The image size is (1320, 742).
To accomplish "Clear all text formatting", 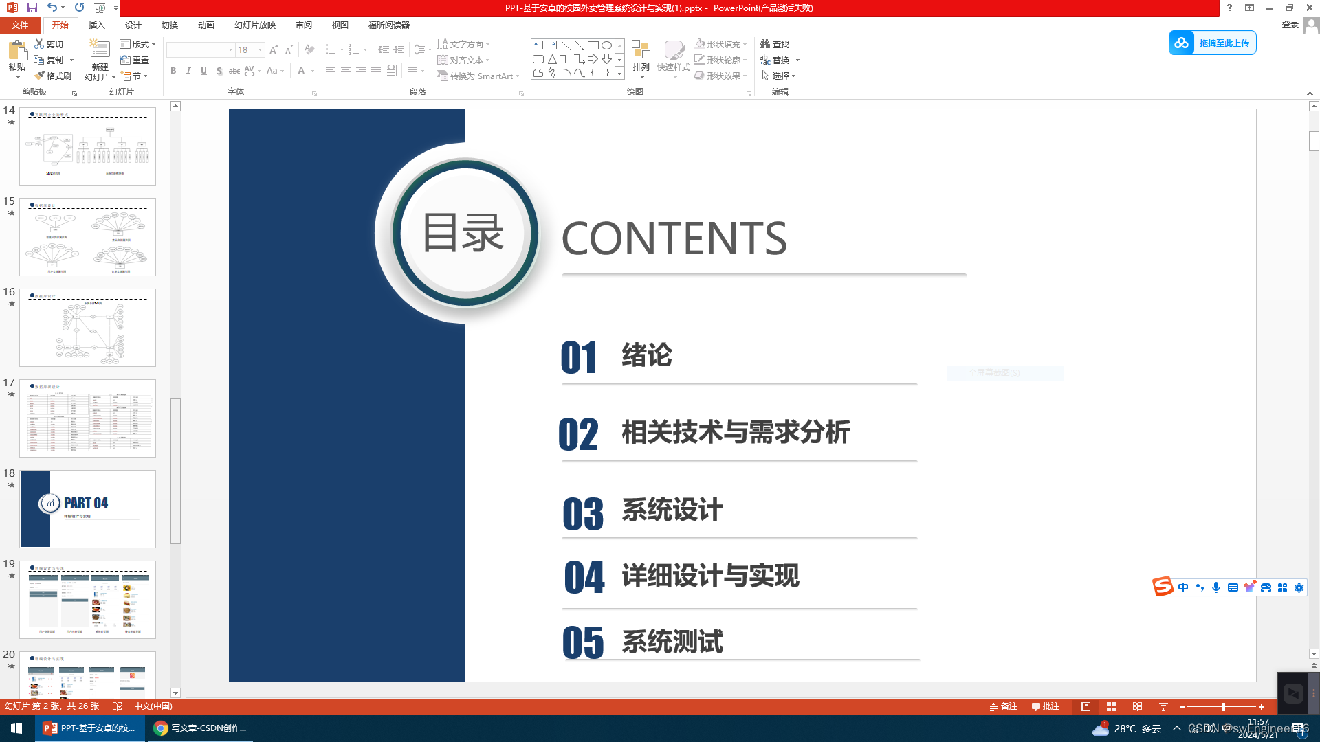I will click(309, 49).
